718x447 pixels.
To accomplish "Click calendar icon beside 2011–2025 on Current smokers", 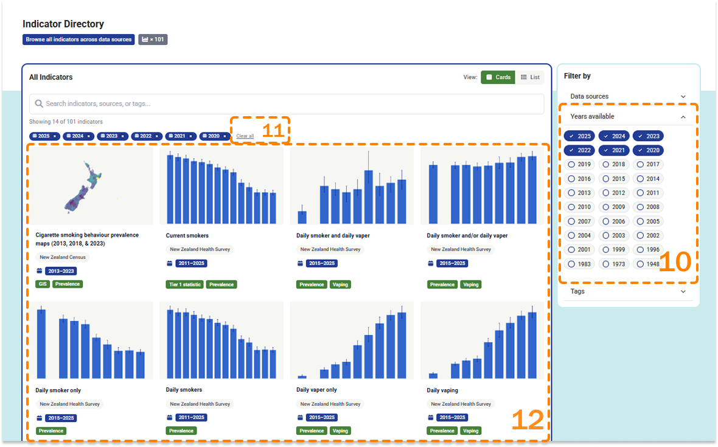I will click(x=170, y=263).
